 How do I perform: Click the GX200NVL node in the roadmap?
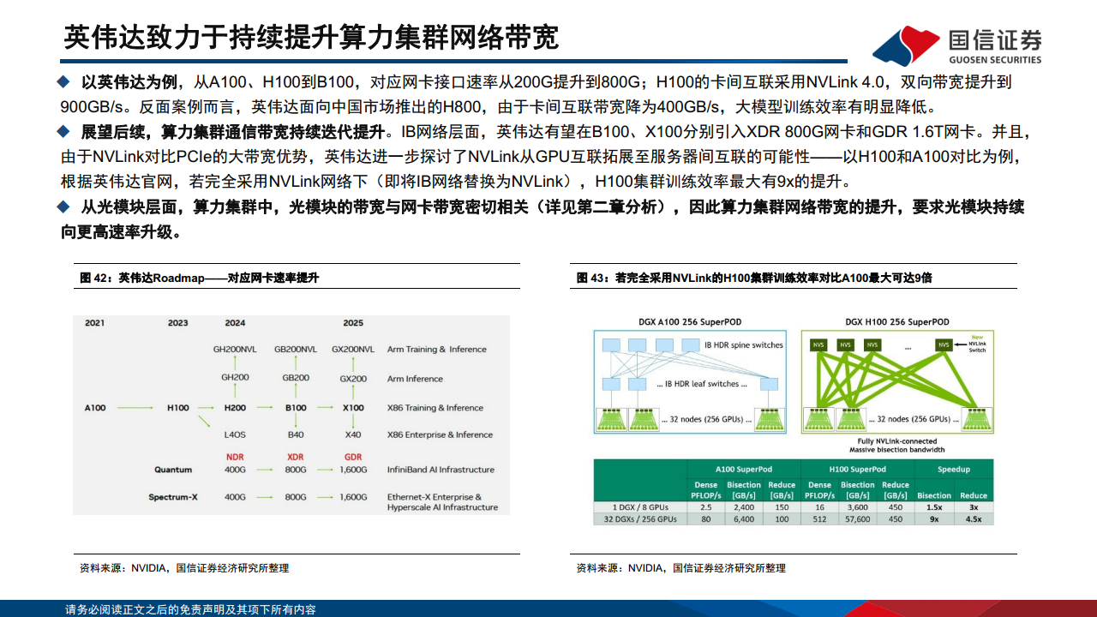[x=354, y=350]
